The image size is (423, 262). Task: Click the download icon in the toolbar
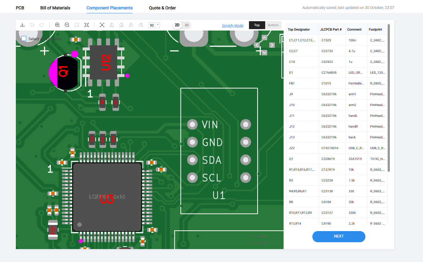coord(22,25)
